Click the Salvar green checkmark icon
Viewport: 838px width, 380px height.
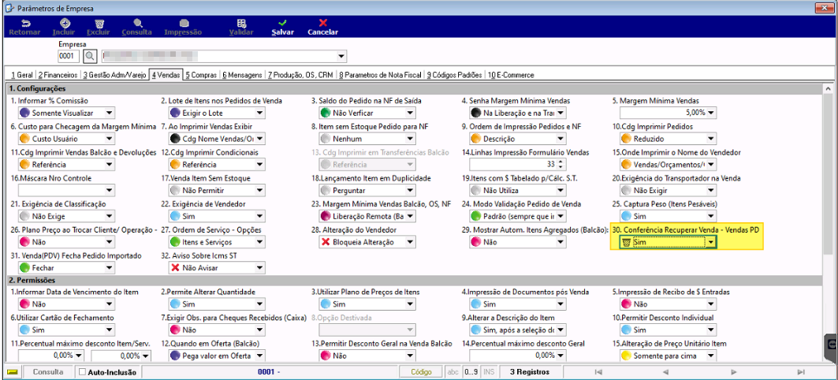point(282,23)
